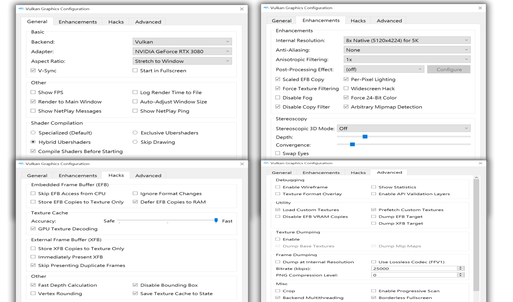Open the Anti-Aliasing dropdown

tap(407, 50)
